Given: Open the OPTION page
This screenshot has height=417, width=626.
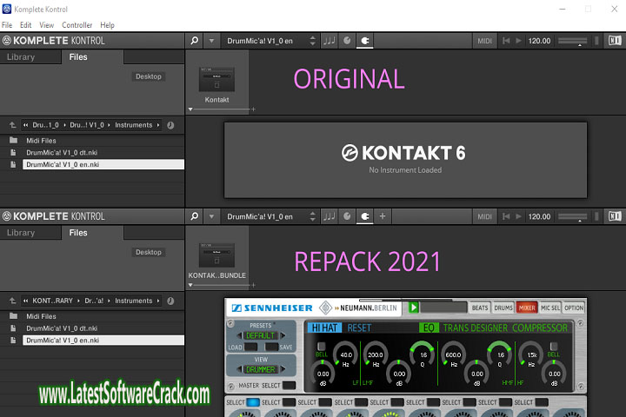Looking at the screenshot, I should 574,308.
